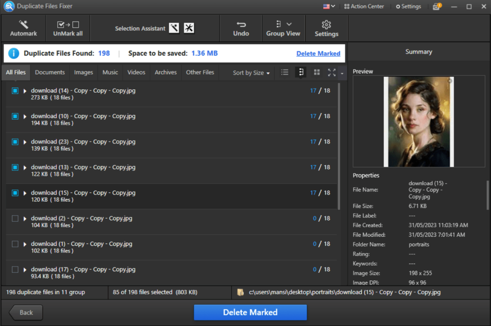
Task: Open the Selection Assistant wand icon
Action: [x=174, y=28]
